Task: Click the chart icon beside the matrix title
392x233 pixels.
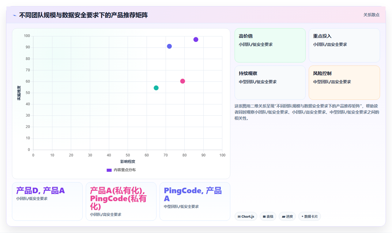Action: pyautogui.click(x=14, y=15)
